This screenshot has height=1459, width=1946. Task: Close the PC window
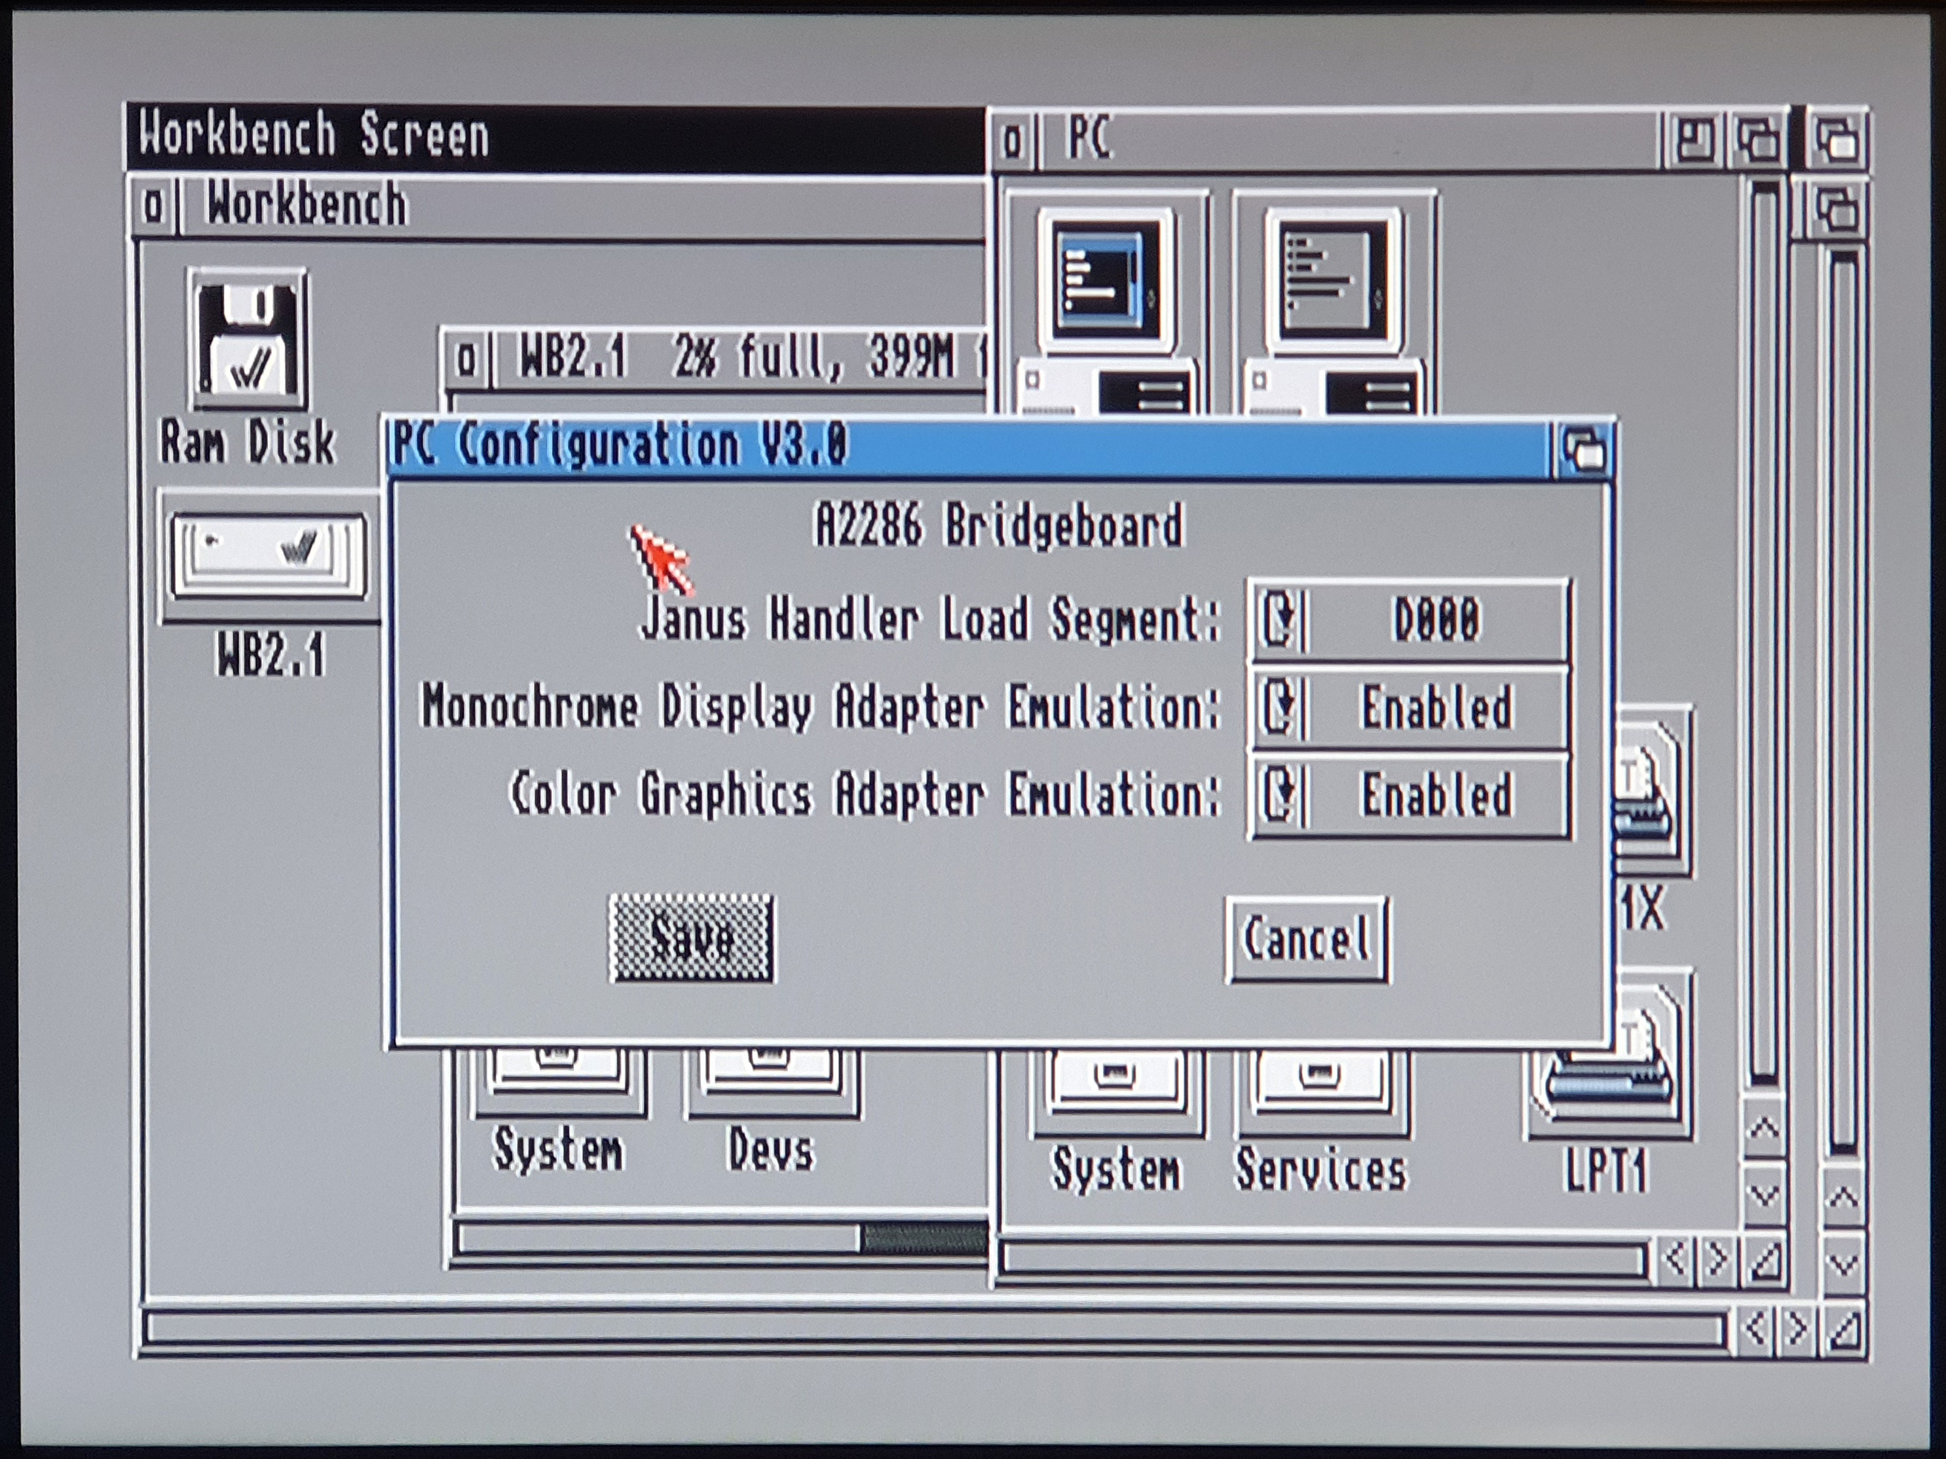point(1013,141)
